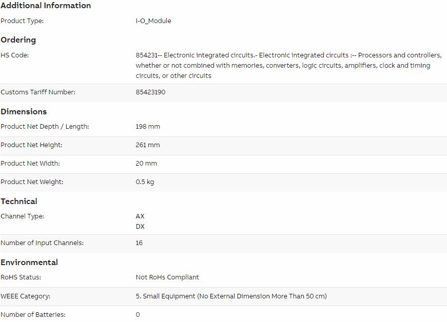Click the Number of Batteries label

pos(33,315)
